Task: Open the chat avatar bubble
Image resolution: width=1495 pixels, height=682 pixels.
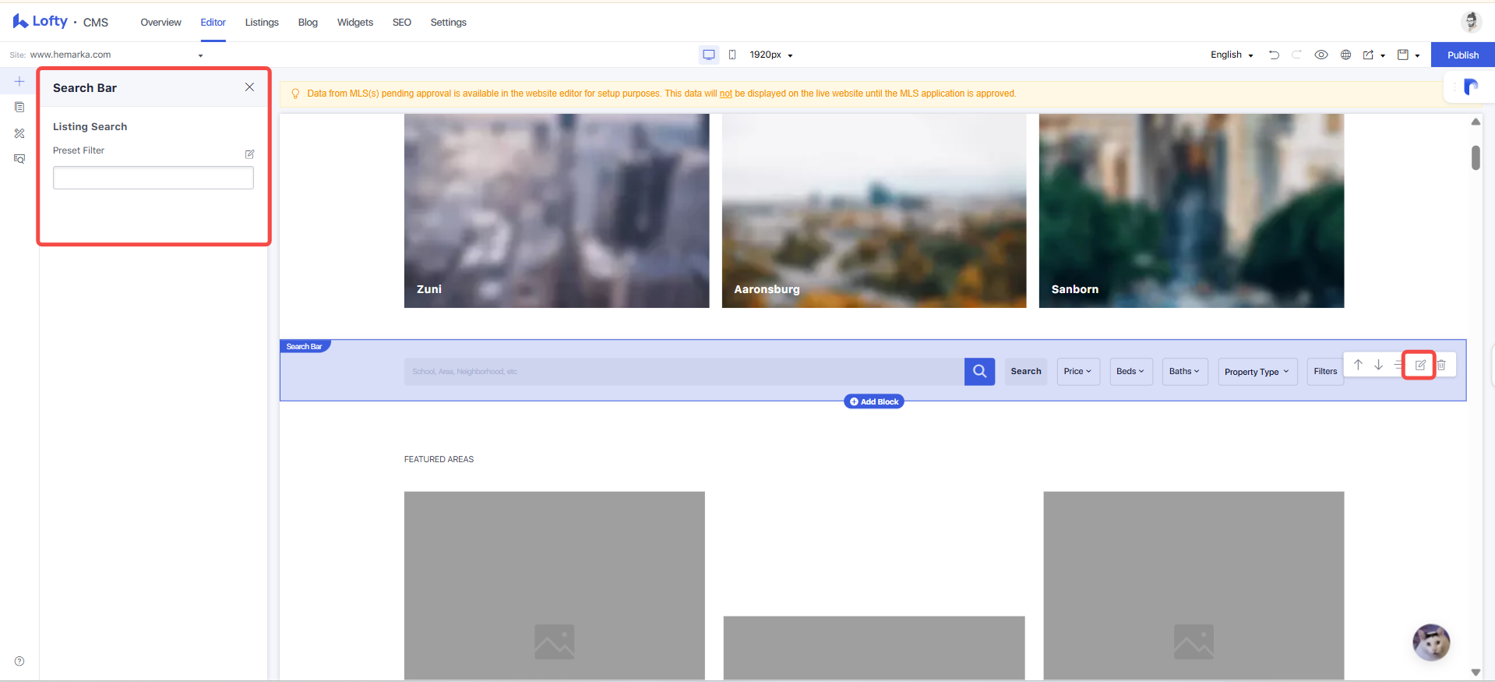Action: (1431, 642)
